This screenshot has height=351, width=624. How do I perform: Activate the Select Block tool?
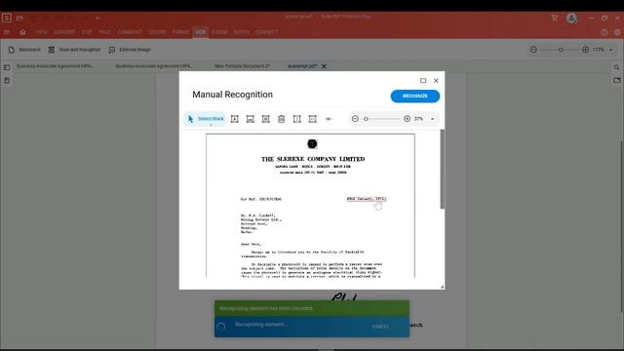(206, 119)
